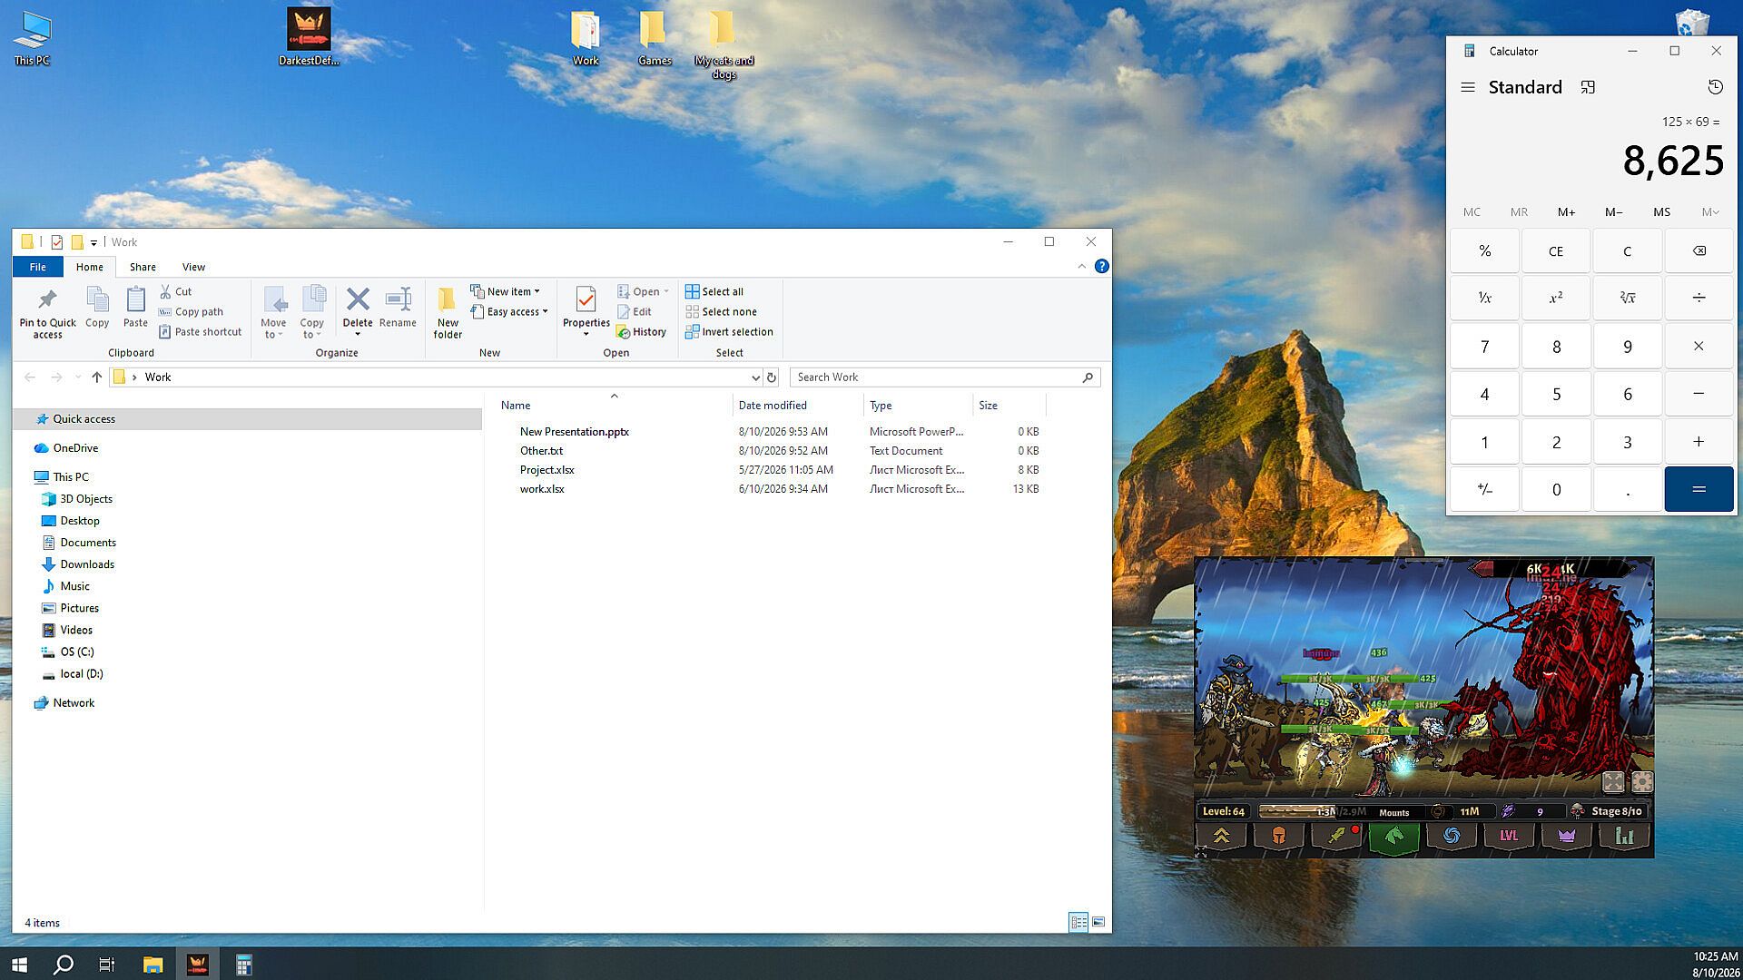This screenshot has width=1743, height=980.
Task: Open the Calculator memory list dropdown
Action: pyautogui.click(x=1710, y=211)
